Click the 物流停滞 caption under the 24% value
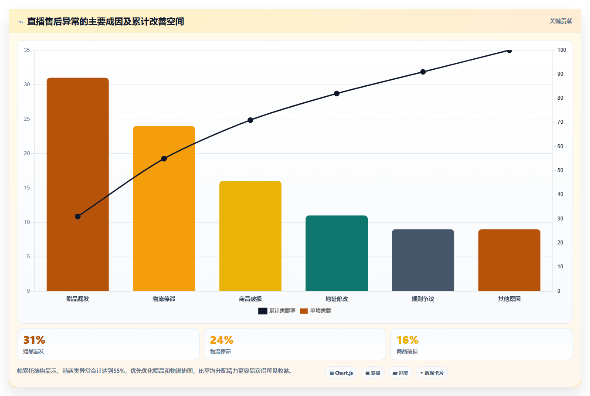This screenshot has height=396, width=590. point(220,352)
